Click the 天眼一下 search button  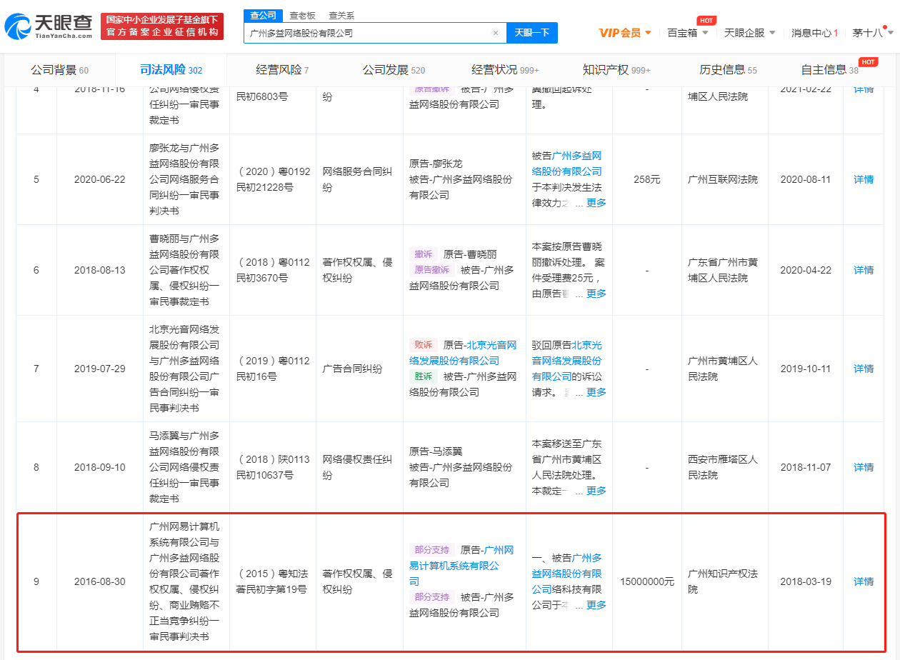[532, 33]
